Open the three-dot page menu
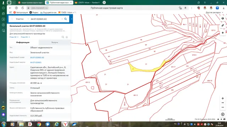Image resolution: width=227 pixels, height=127 pixels. [x=192, y=8]
